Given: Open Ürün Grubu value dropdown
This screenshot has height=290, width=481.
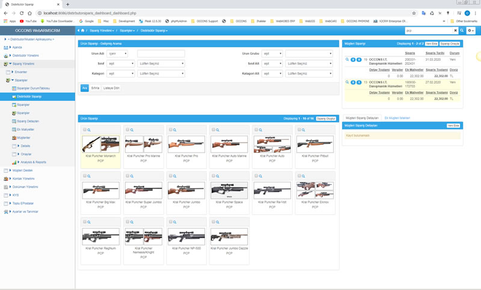Looking at the screenshot, I should [309, 53].
